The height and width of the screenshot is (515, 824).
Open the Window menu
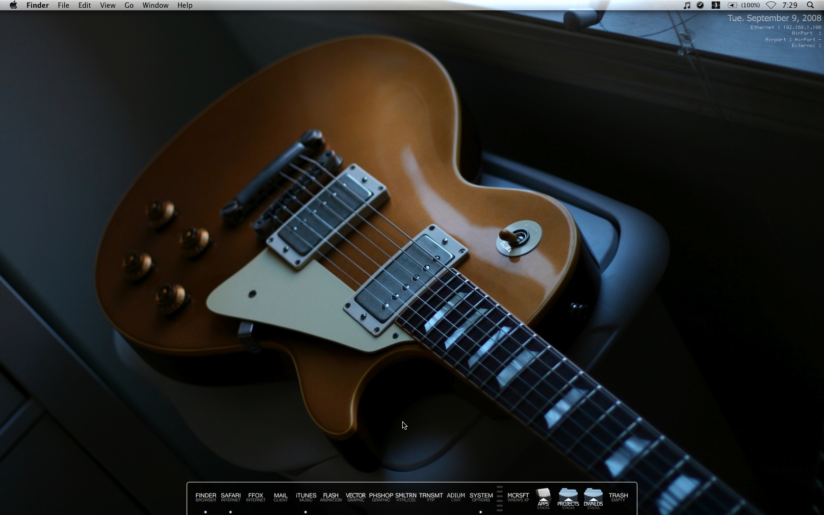pos(155,5)
